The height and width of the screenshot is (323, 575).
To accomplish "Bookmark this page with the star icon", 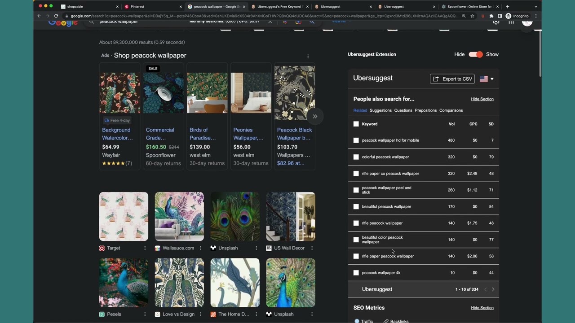I will point(472,16).
